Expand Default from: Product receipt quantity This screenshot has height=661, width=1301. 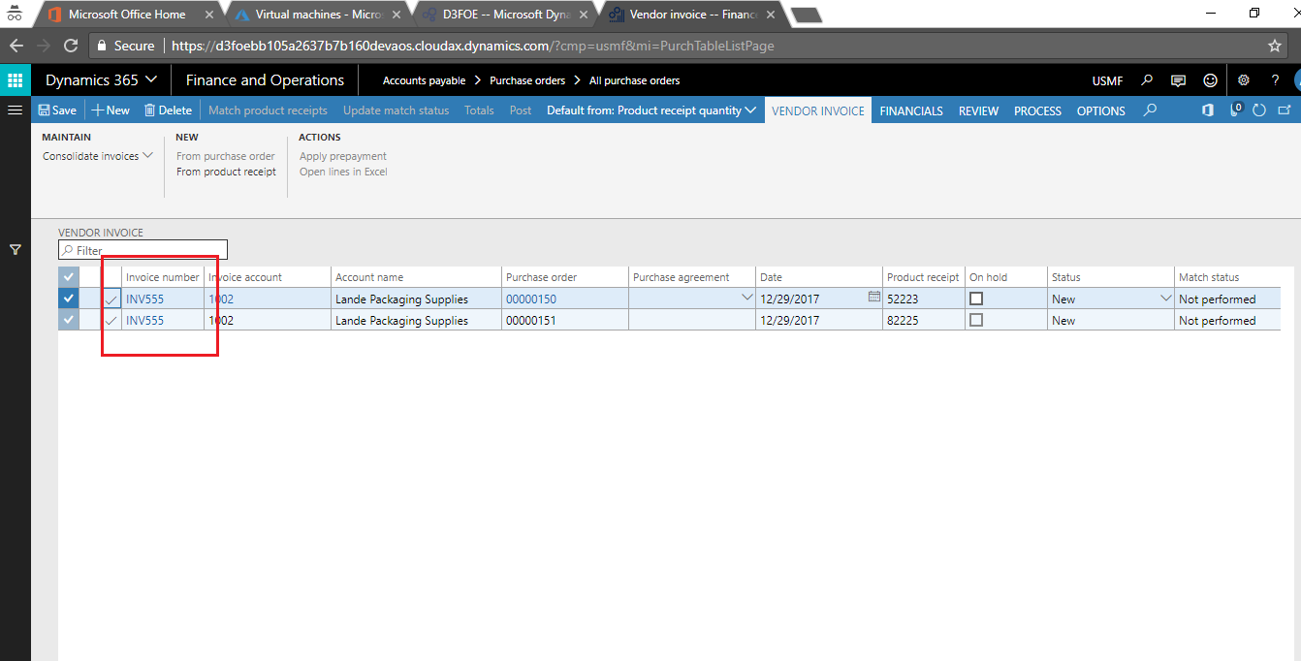coord(651,110)
